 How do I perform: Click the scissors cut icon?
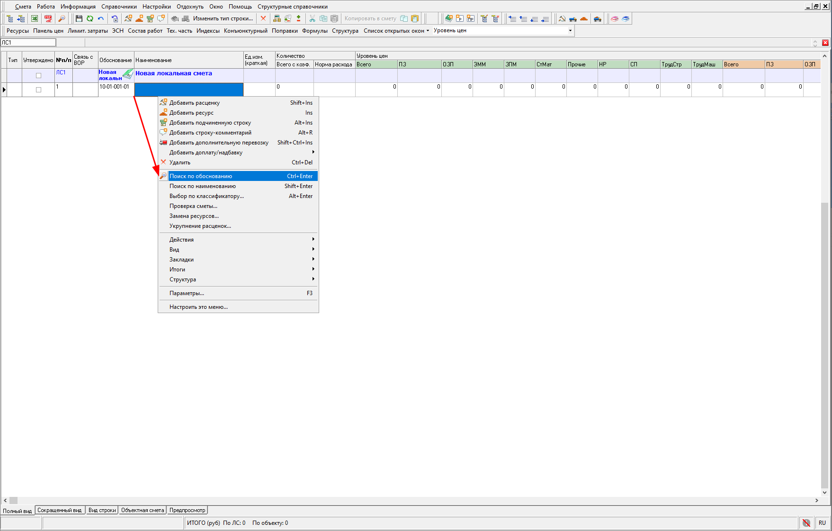click(x=312, y=18)
